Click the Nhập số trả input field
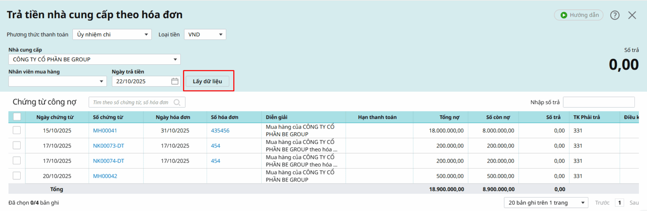 (x=598, y=102)
